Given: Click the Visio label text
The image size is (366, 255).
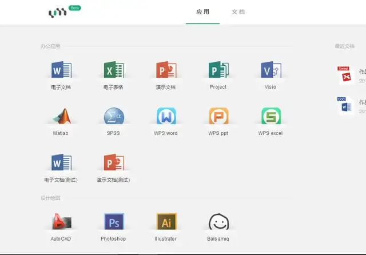Looking at the screenshot, I should click(270, 87).
